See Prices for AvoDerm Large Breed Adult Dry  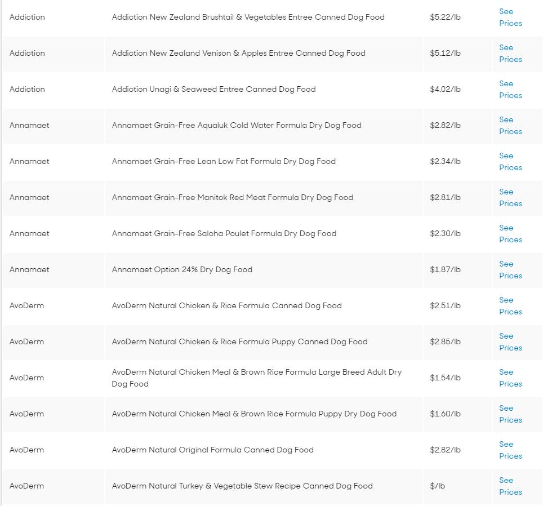(x=510, y=378)
